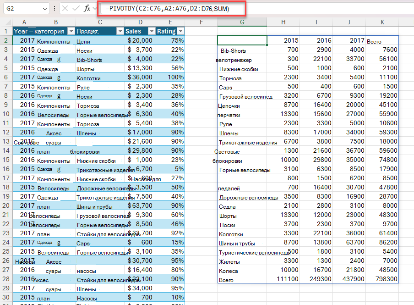Click the Select All corner triangle
414x305 pixels.
click(x=8, y=22)
